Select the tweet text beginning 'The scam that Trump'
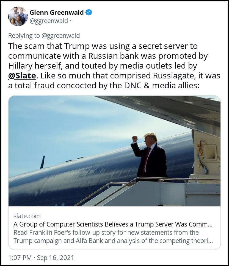The image size is (229, 266). click(114, 66)
